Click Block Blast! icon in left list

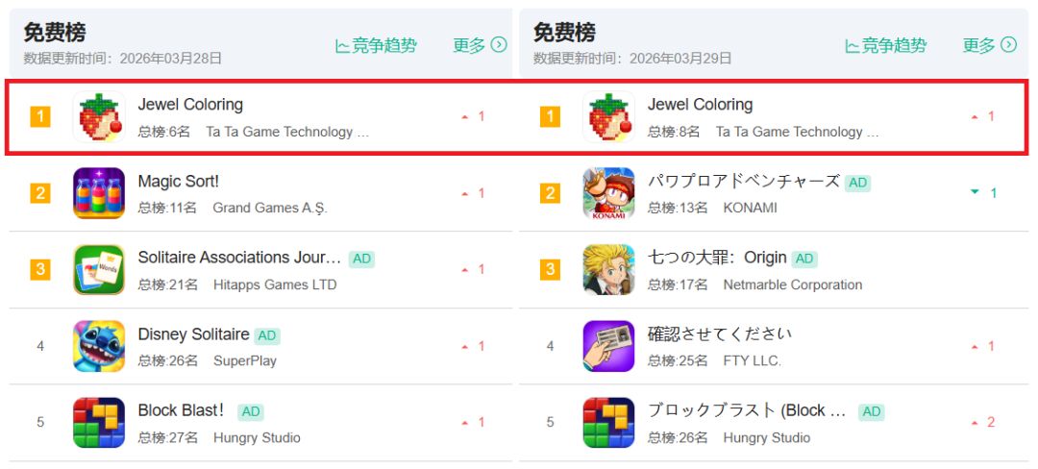99,423
